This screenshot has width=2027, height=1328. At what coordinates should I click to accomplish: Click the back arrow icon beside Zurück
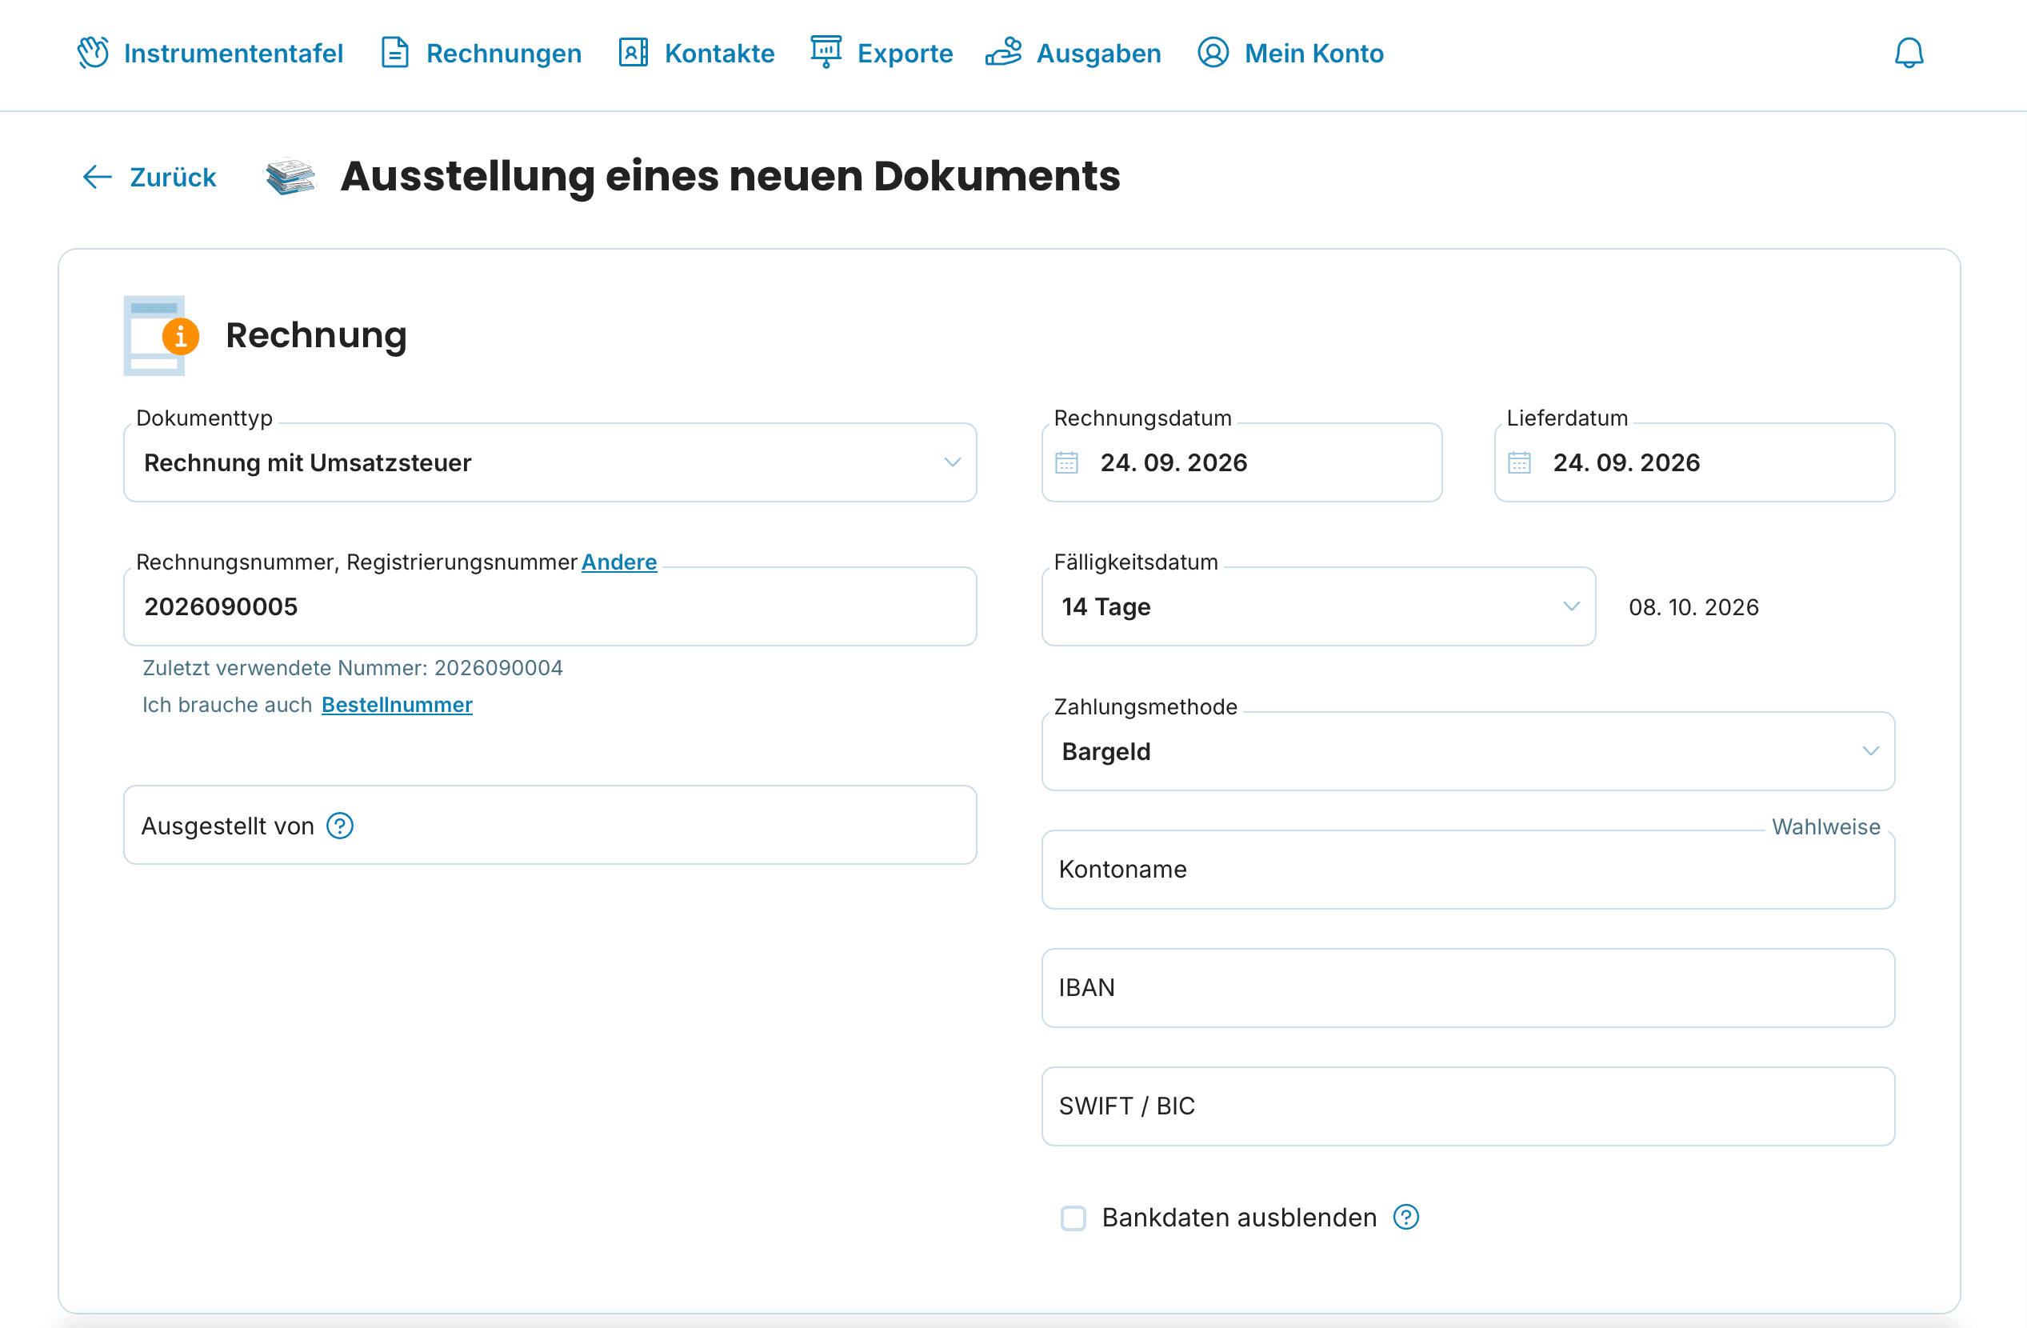[x=97, y=177]
